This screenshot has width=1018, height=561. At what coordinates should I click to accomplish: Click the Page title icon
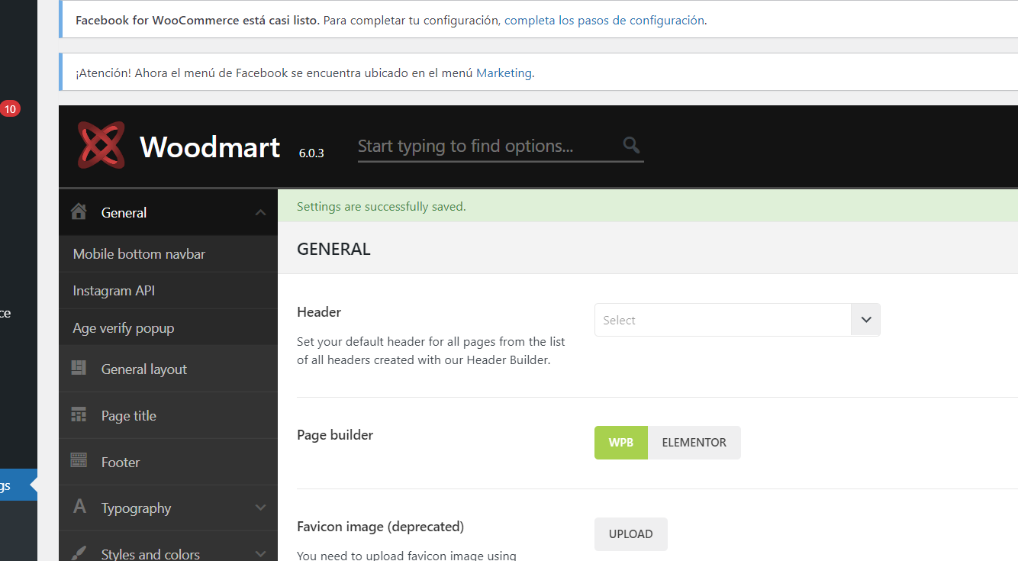(x=79, y=414)
